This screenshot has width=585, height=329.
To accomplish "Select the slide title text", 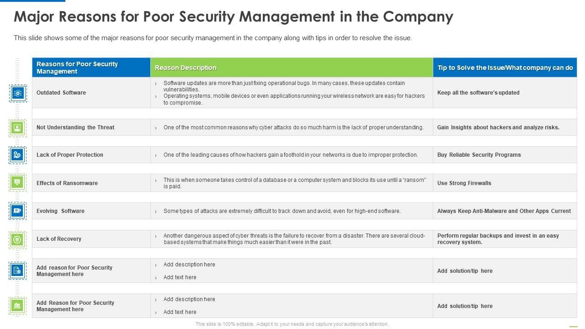I will pos(234,16).
